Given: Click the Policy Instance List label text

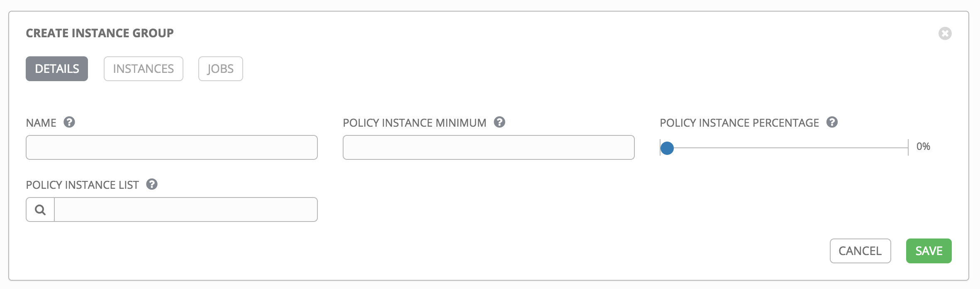Looking at the screenshot, I should 82,185.
